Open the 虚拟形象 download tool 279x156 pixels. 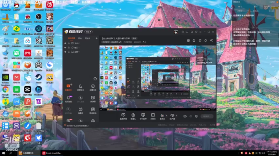[68, 111]
